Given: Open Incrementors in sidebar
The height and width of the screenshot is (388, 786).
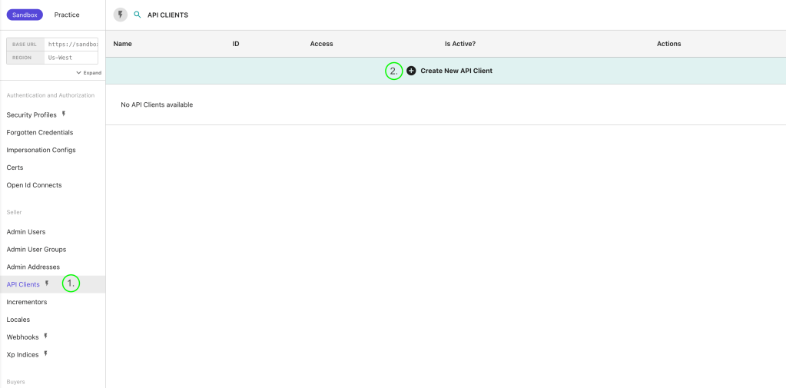Looking at the screenshot, I should [27, 302].
